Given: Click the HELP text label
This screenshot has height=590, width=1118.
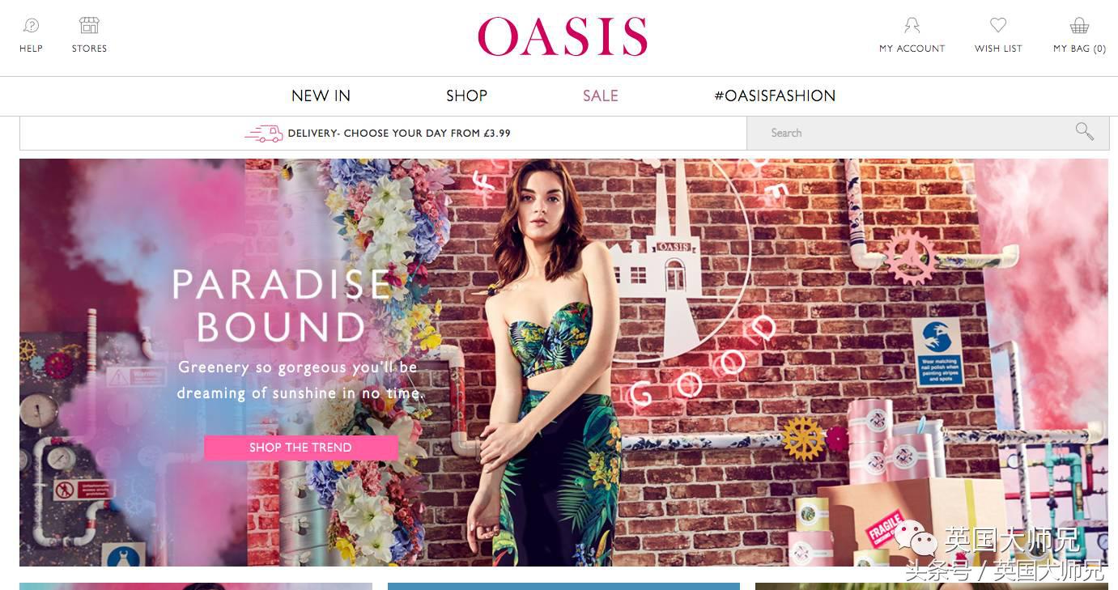Looking at the screenshot, I should tap(31, 49).
